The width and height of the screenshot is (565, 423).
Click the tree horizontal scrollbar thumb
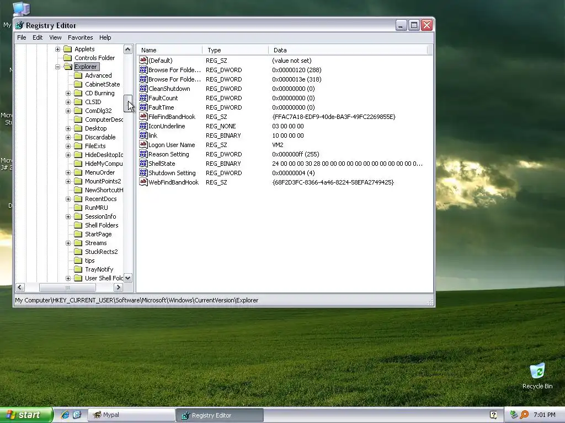[x=67, y=288]
